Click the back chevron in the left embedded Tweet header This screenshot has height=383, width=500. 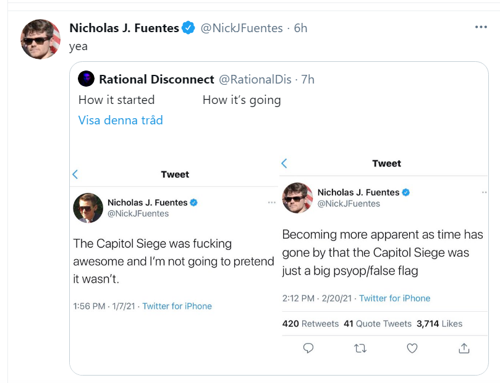point(75,174)
